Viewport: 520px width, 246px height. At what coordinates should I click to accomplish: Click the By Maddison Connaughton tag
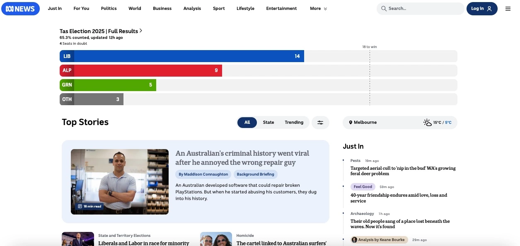tap(203, 174)
